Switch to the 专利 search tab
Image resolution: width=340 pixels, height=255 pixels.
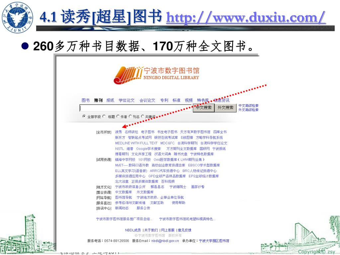pos(164,100)
